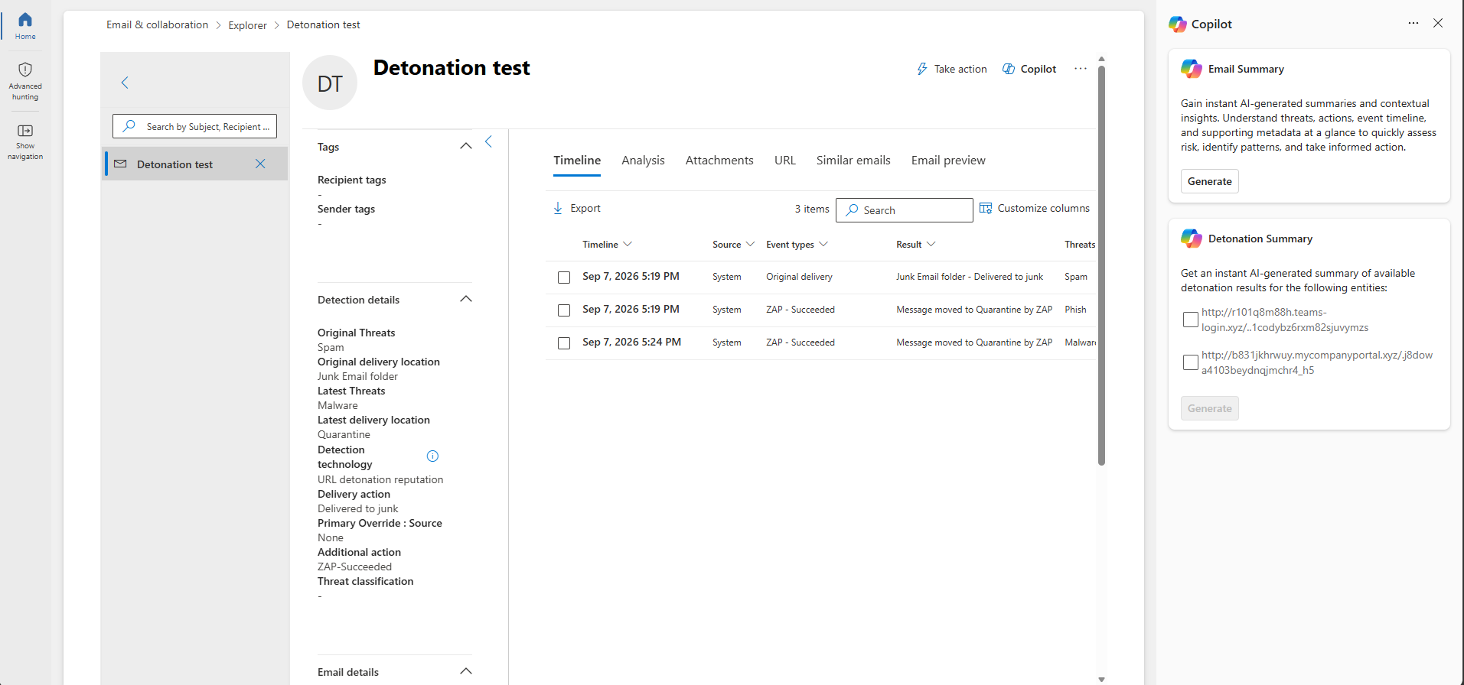
Task: Close the Copilot pane
Action: tap(1438, 23)
